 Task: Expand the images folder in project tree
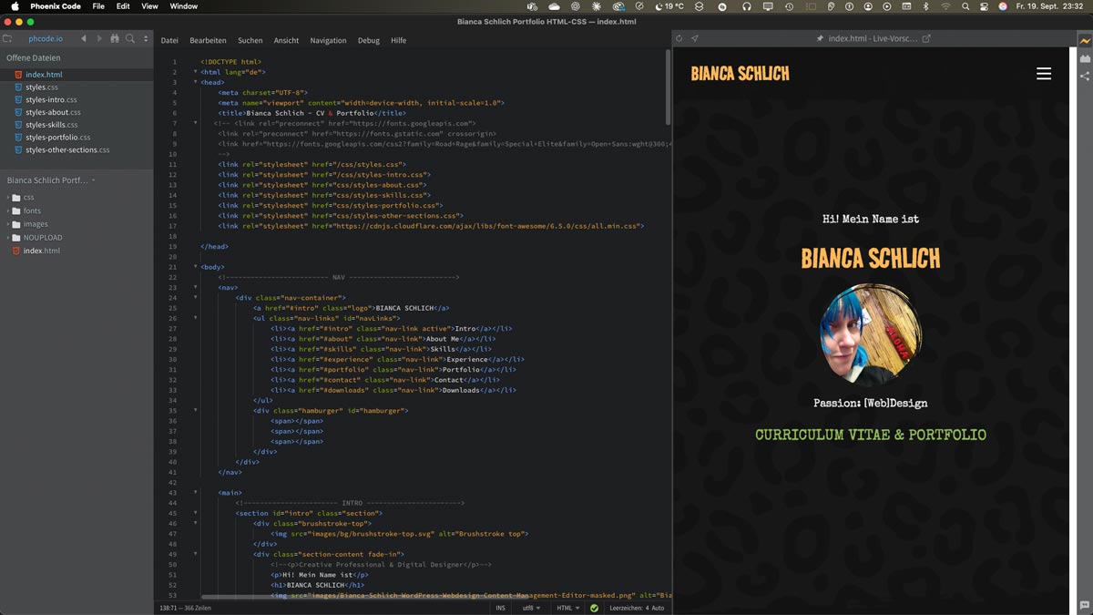(35, 224)
